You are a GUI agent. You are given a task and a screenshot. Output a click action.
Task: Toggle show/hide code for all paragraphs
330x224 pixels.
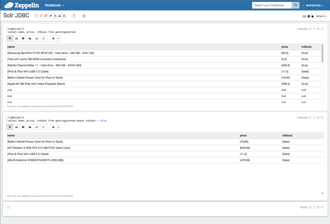41,16
